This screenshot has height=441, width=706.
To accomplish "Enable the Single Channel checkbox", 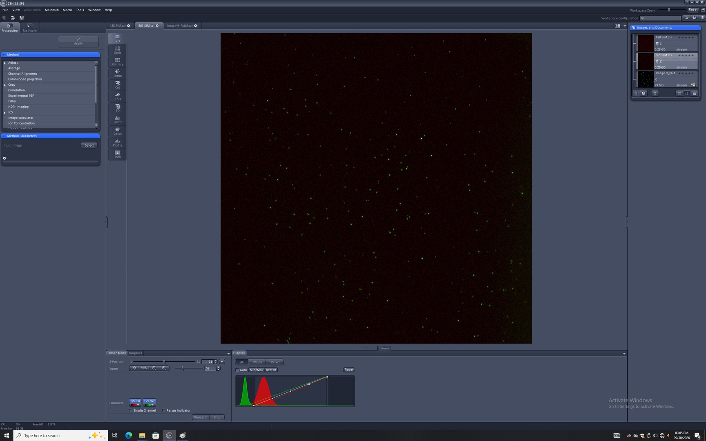I will coord(131,411).
